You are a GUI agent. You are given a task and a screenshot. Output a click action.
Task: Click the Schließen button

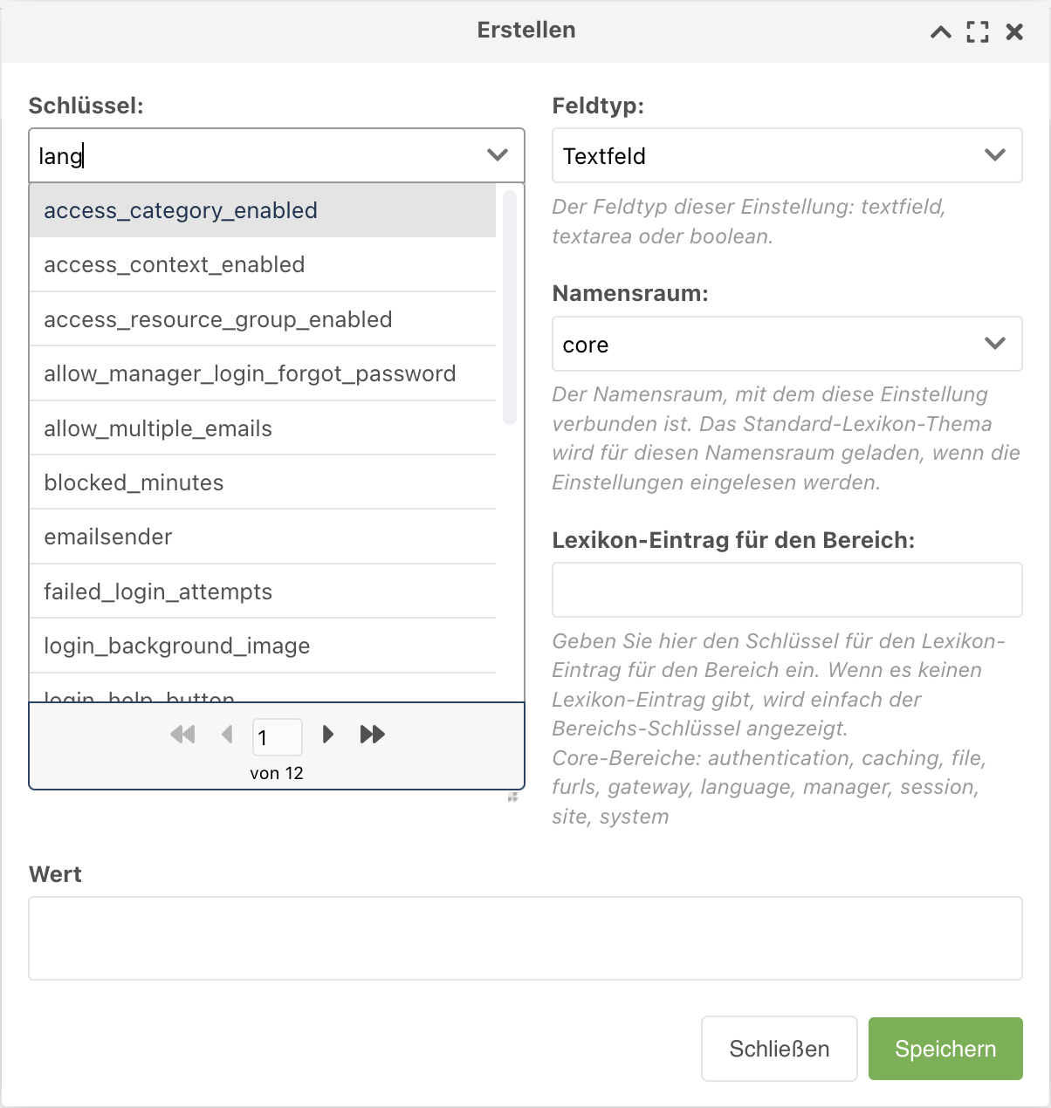coord(780,1049)
